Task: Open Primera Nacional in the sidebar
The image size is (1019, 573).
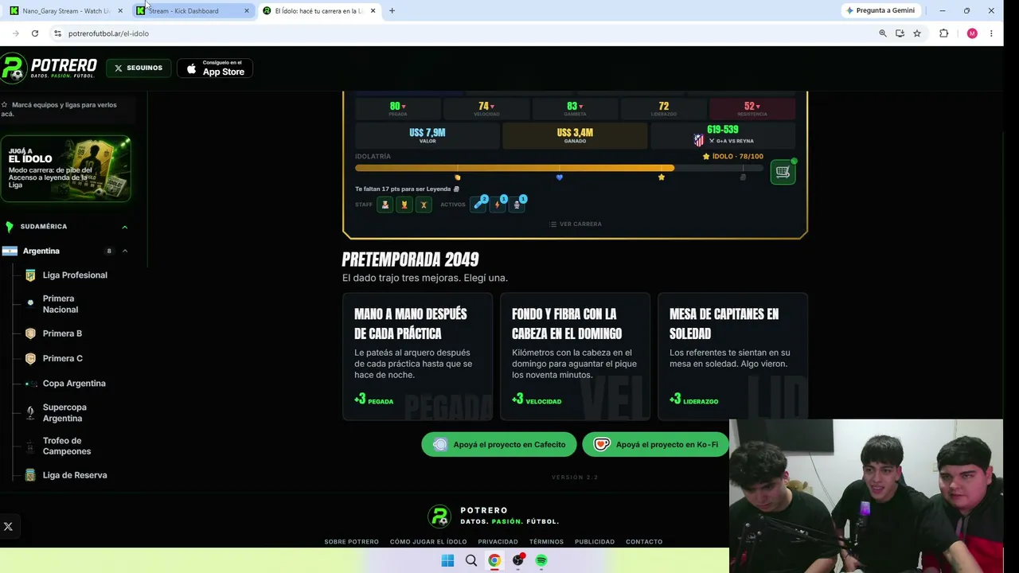Action: pyautogui.click(x=61, y=304)
